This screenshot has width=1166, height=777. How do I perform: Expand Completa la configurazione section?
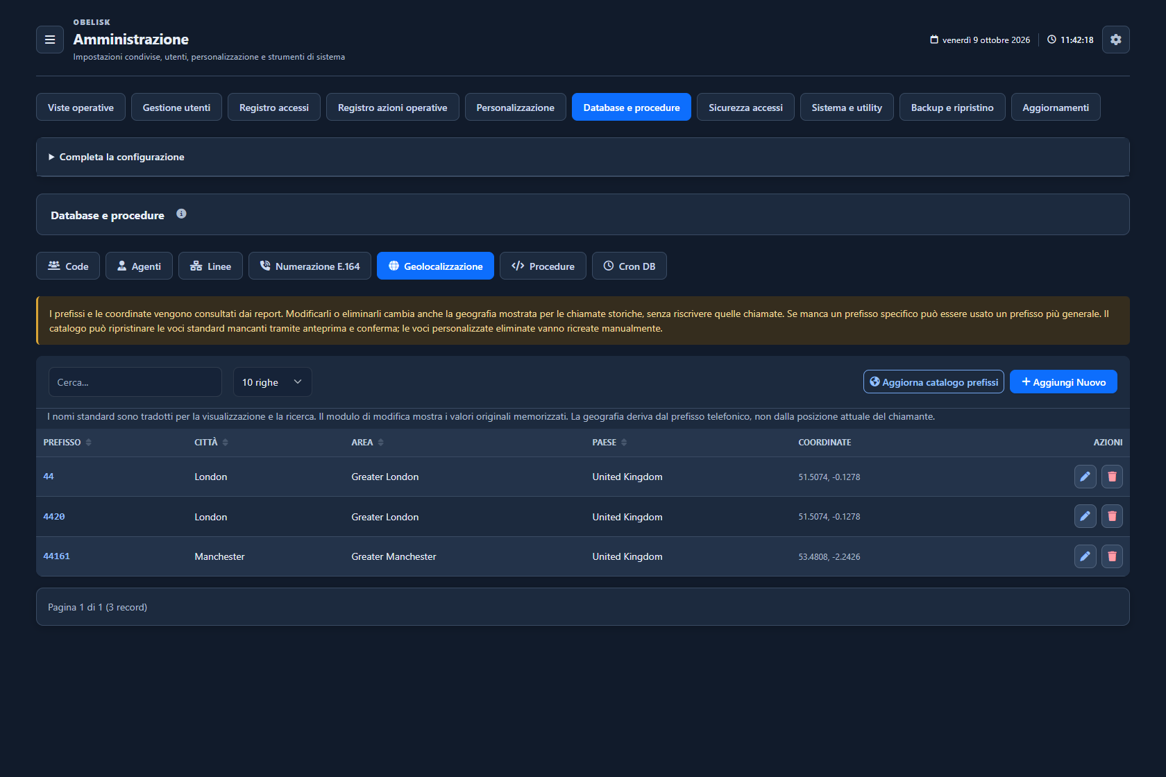point(583,157)
